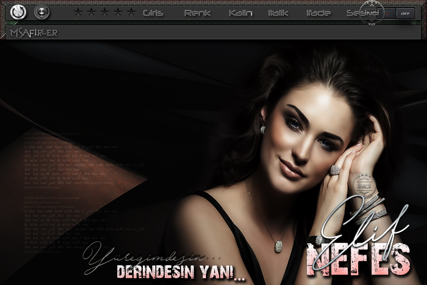Toggle Italik italic text style
This screenshot has width=427, height=285.
278,13
